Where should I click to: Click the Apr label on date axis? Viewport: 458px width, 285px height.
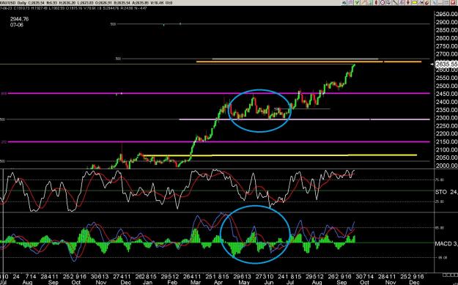219,282
